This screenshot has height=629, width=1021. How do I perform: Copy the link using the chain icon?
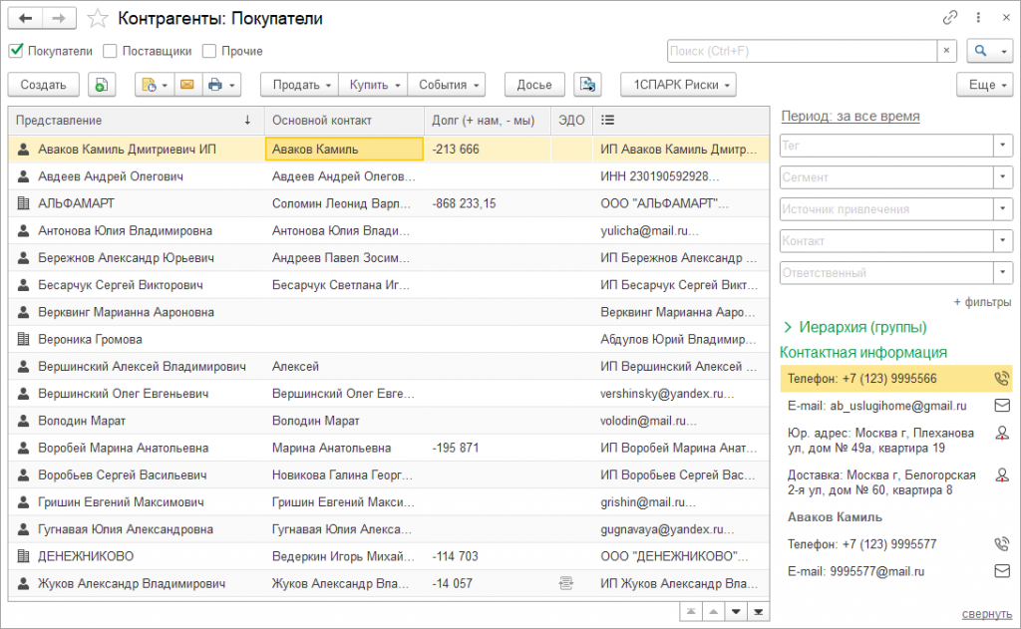pos(950,18)
